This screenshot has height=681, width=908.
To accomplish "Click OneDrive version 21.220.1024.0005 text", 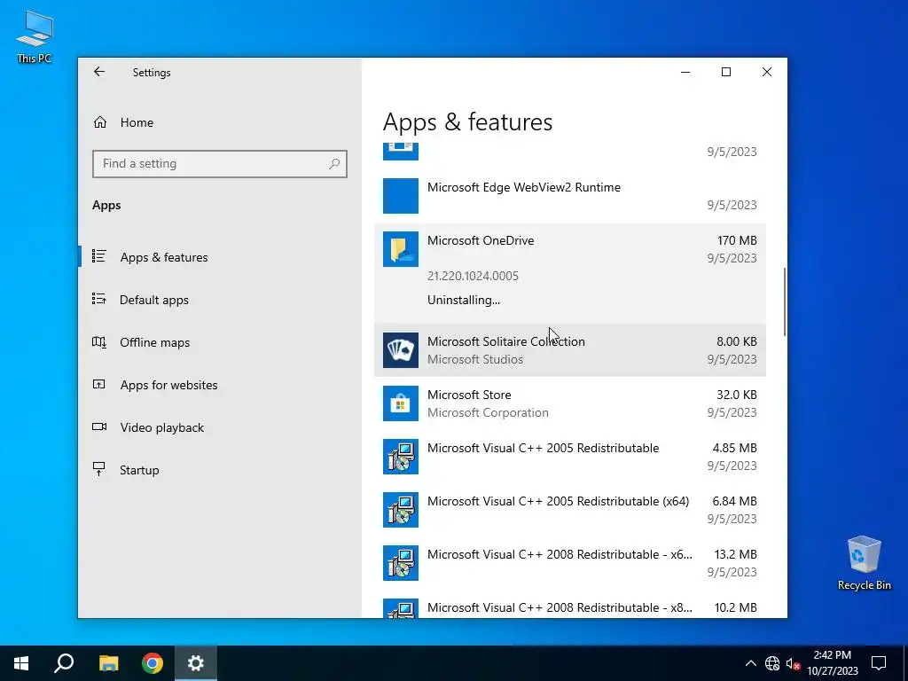I will 474,277.
